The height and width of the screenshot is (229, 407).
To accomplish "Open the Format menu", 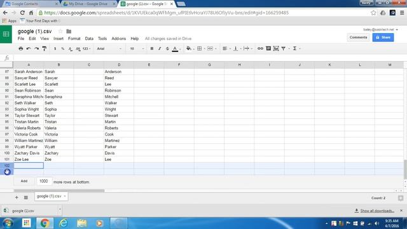I will click(x=74, y=38).
